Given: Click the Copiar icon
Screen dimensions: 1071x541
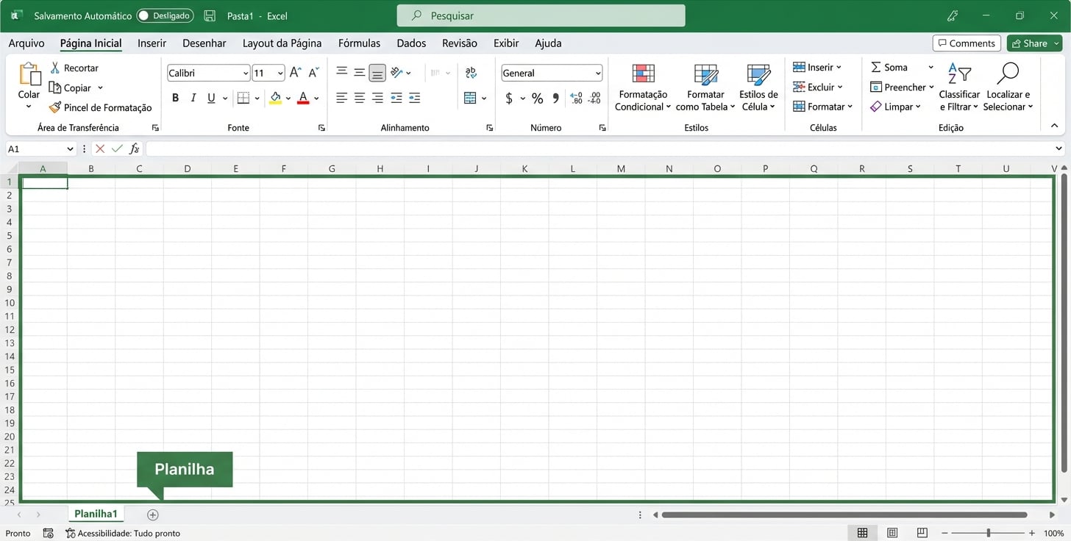Looking at the screenshot, I should pos(55,87).
